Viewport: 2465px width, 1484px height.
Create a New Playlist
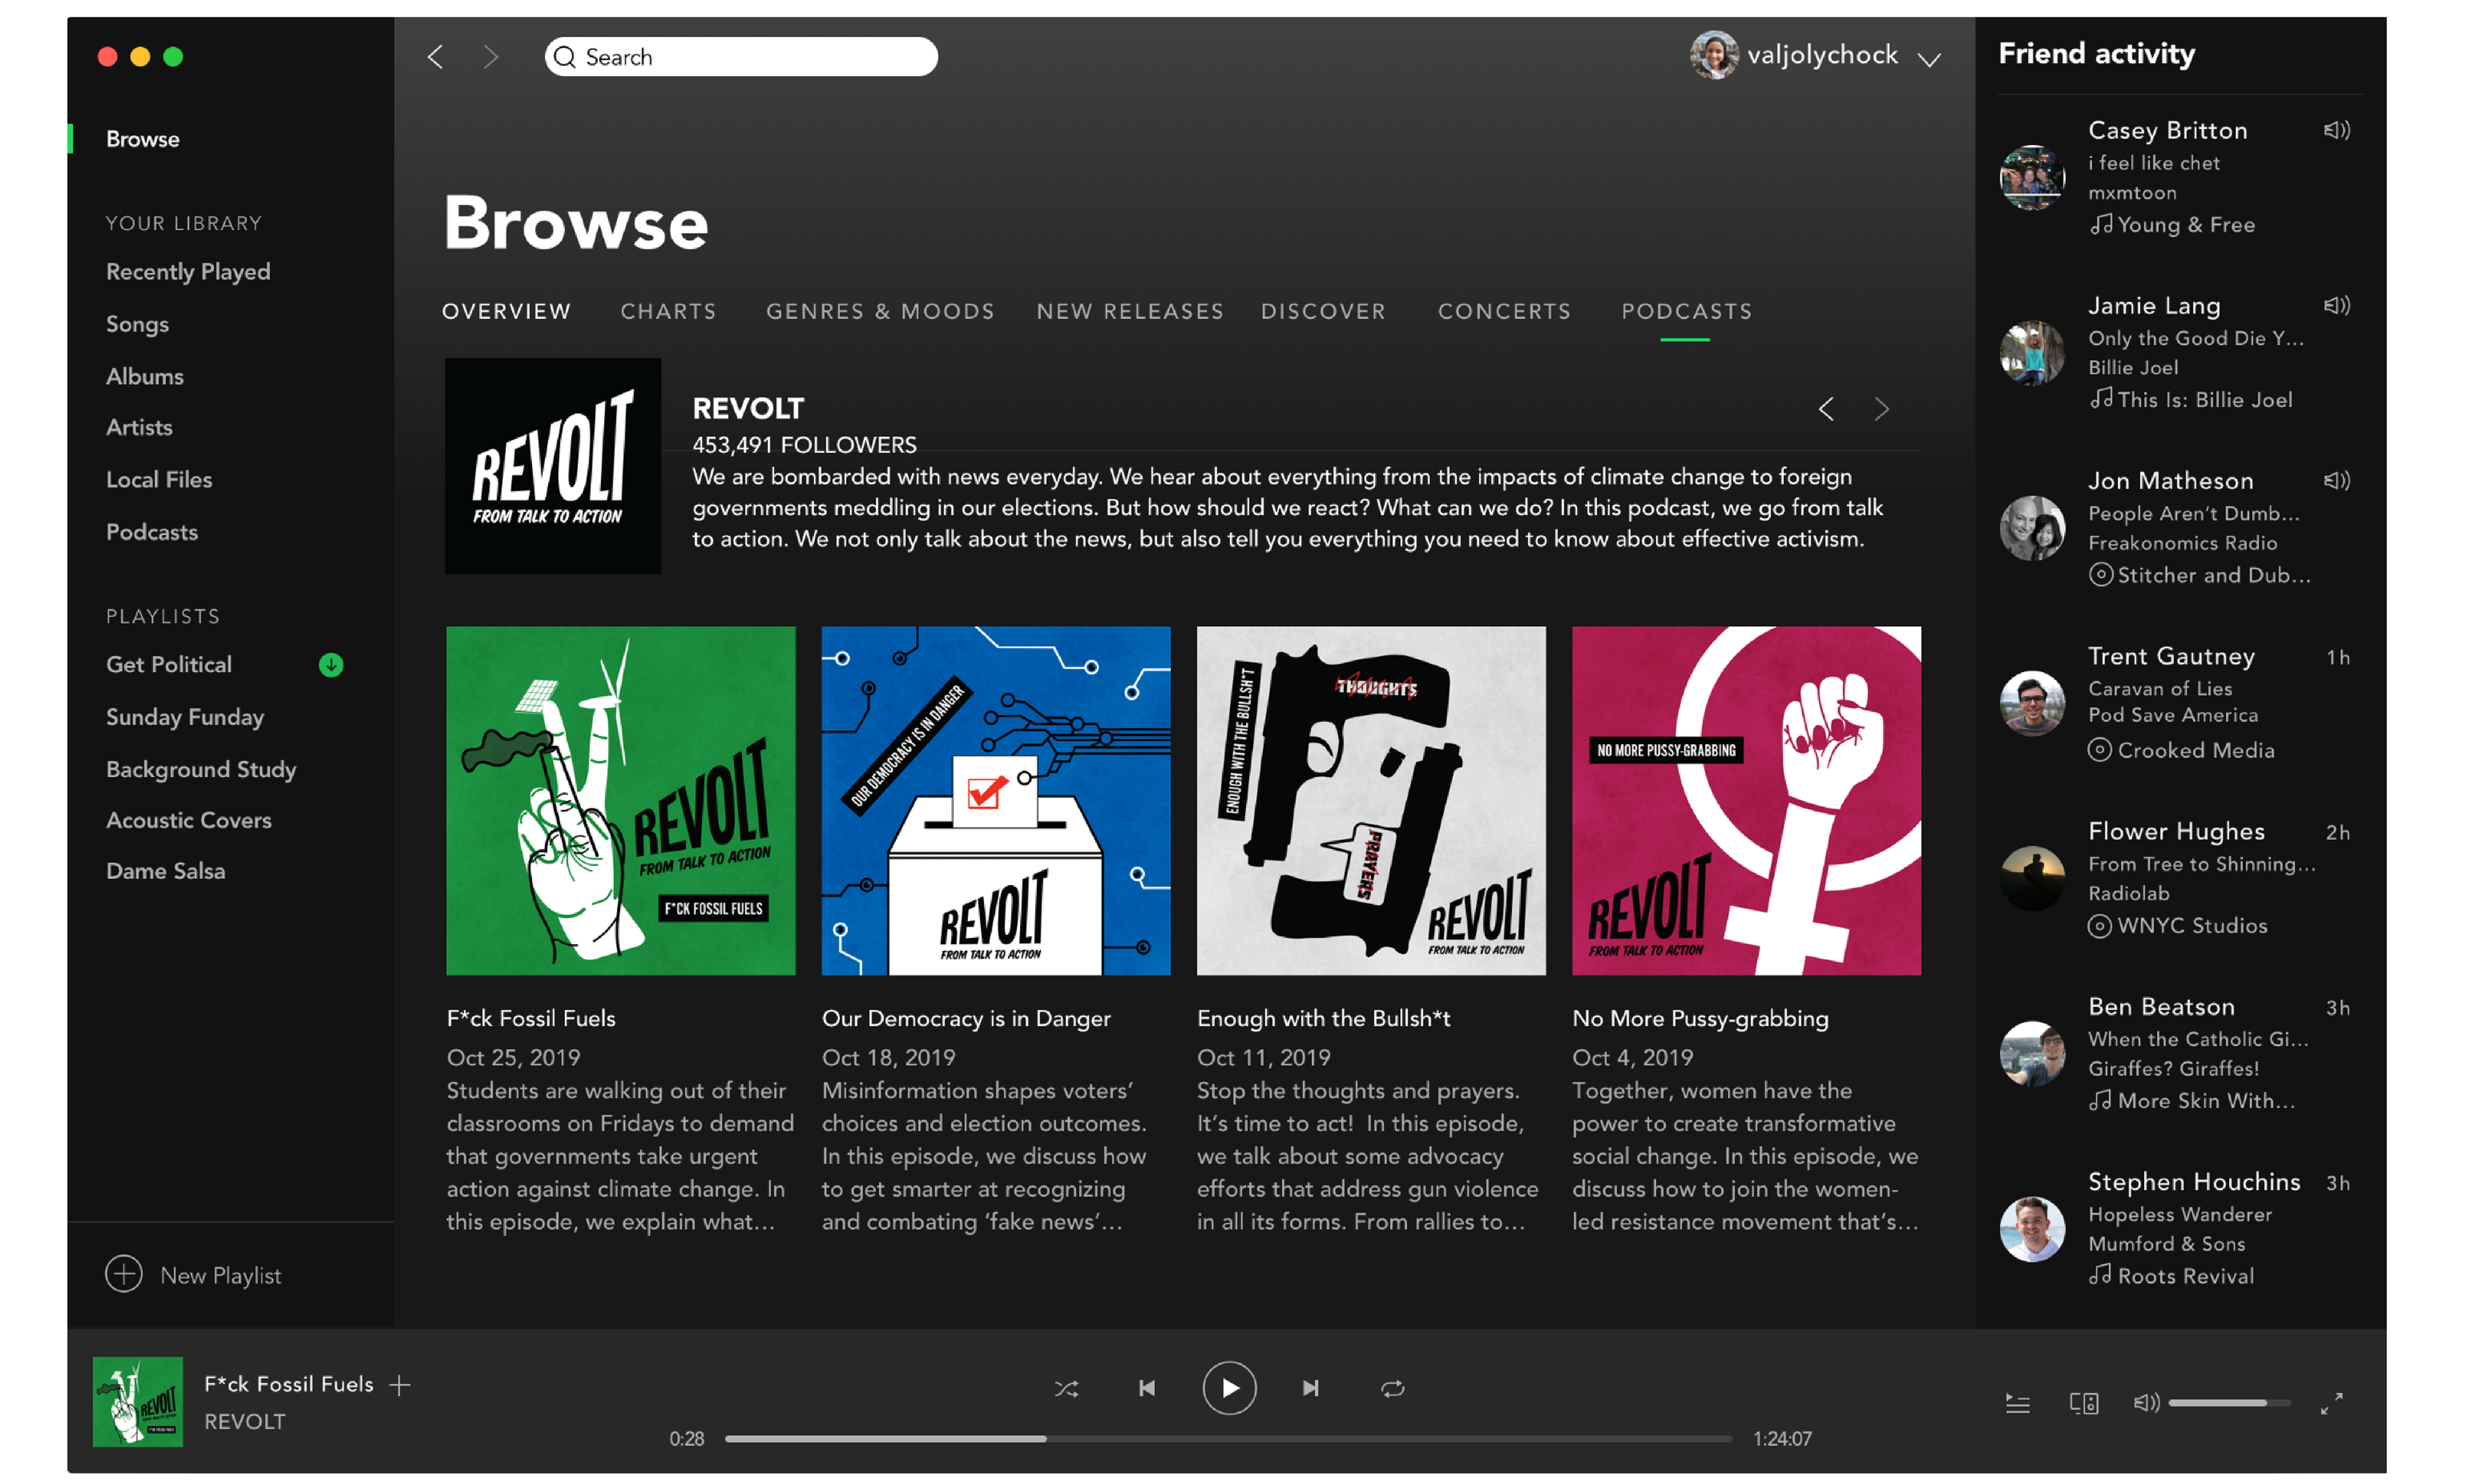coord(193,1275)
